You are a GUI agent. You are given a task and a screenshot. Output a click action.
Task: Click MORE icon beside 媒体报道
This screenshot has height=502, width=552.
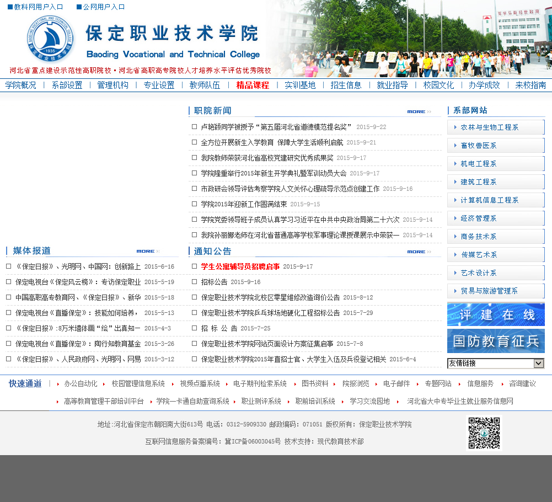click(x=148, y=252)
